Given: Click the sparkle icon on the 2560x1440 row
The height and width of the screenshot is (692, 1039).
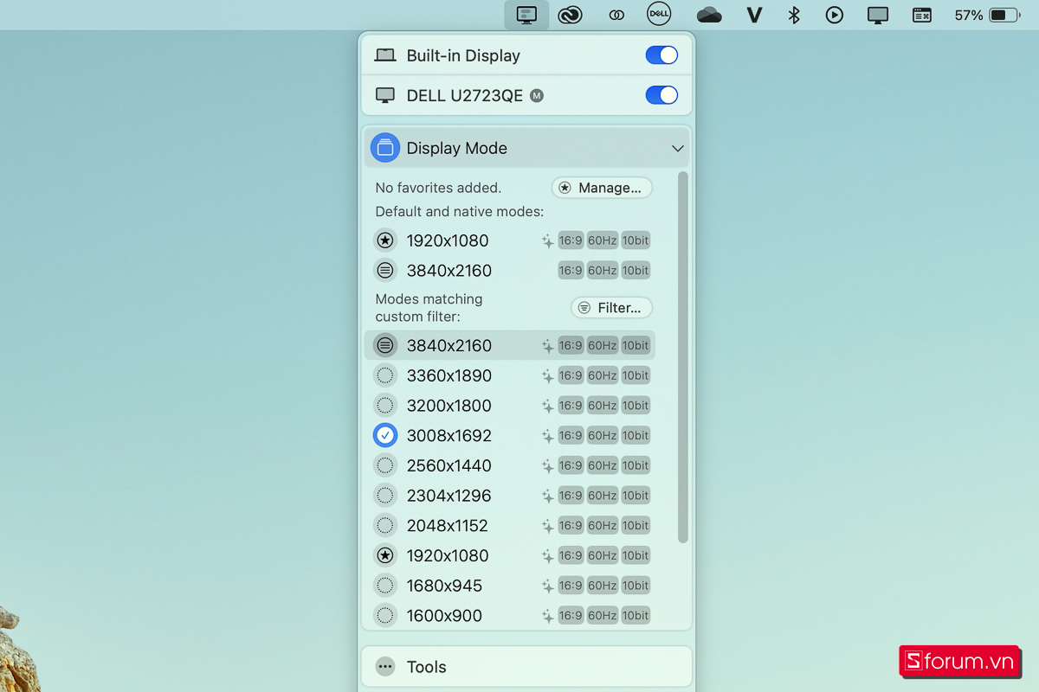Looking at the screenshot, I should point(547,465).
